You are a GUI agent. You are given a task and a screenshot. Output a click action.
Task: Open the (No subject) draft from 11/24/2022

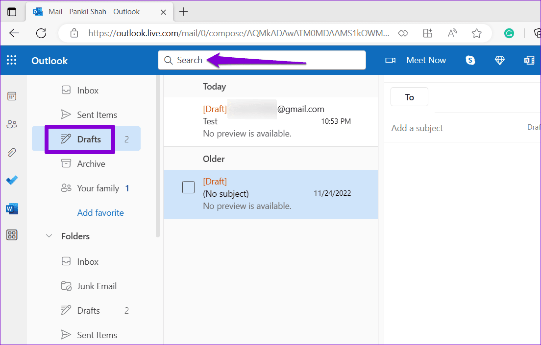tap(271, 194)
